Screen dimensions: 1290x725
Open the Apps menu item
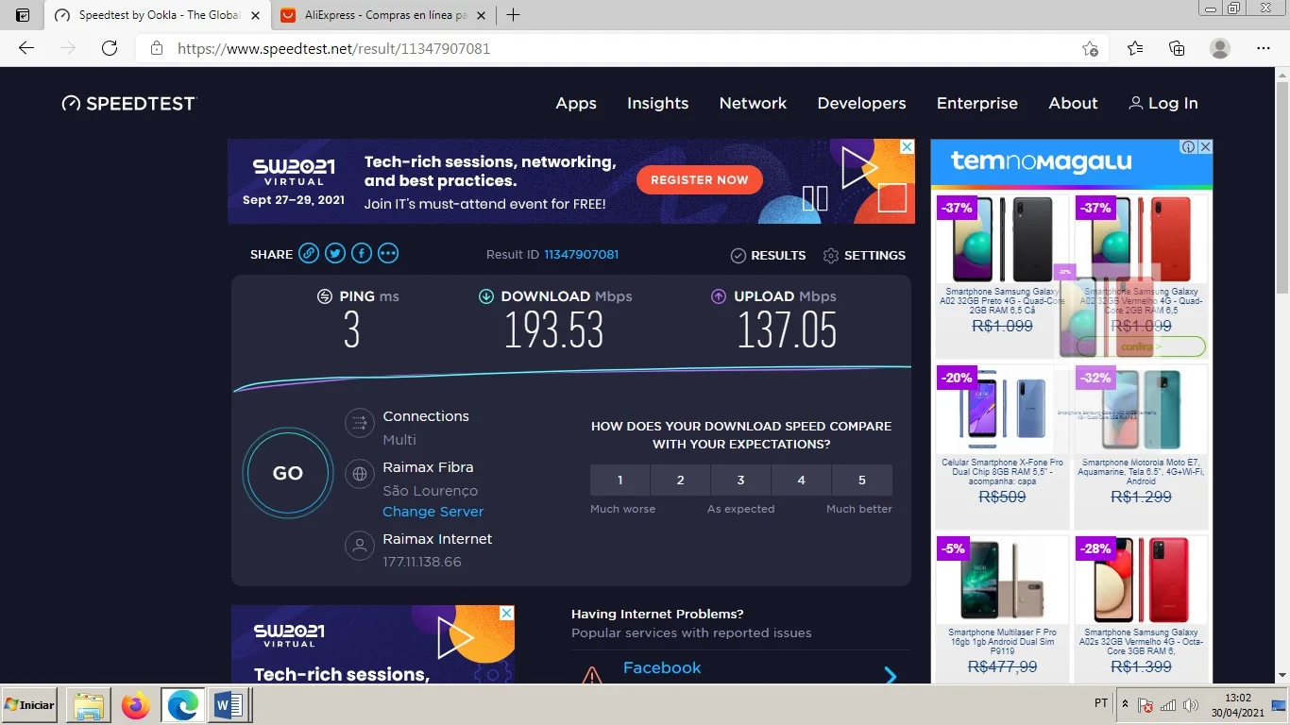pos(576,104)
